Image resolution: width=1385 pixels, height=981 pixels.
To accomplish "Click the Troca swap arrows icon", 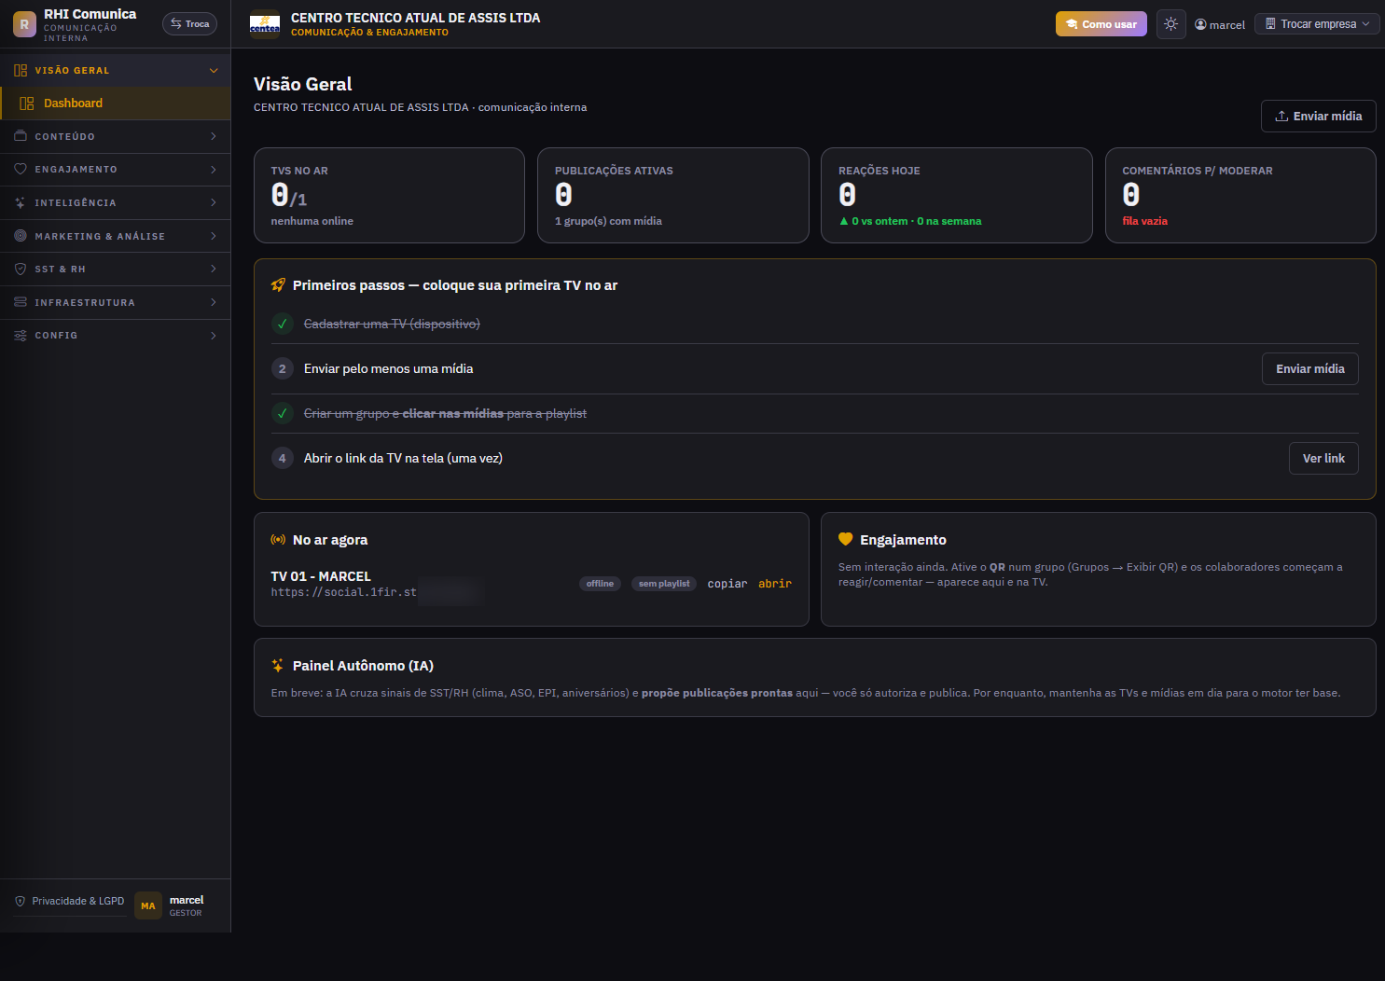I will point(176,24).
